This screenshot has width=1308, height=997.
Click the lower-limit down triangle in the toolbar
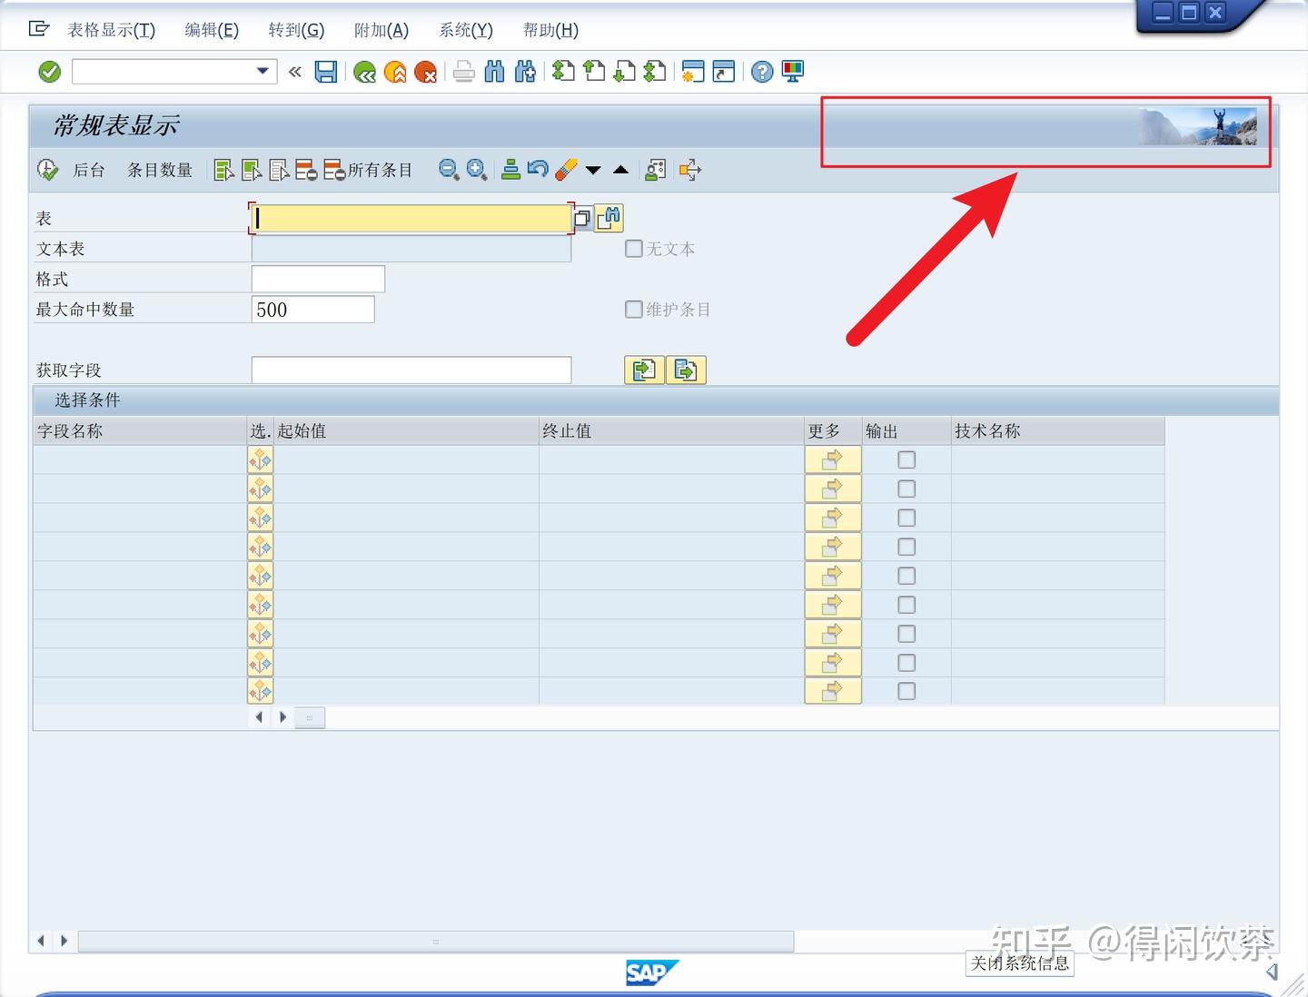point(592,170)
